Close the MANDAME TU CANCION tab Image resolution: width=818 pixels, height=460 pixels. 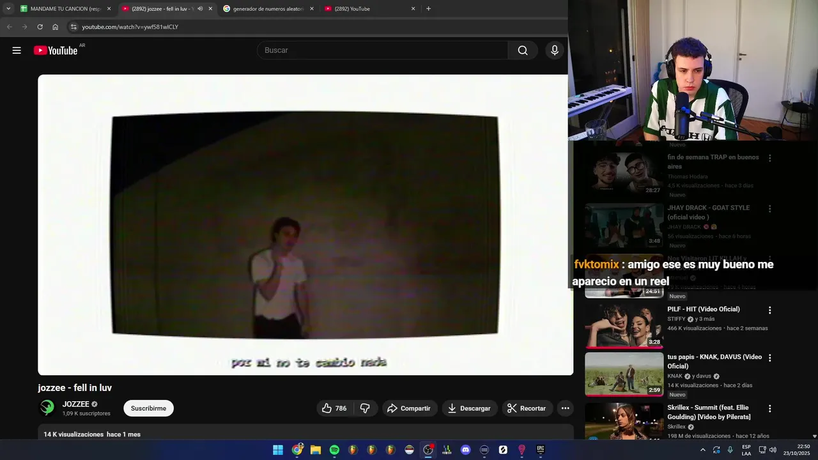(x=109, y=9)
